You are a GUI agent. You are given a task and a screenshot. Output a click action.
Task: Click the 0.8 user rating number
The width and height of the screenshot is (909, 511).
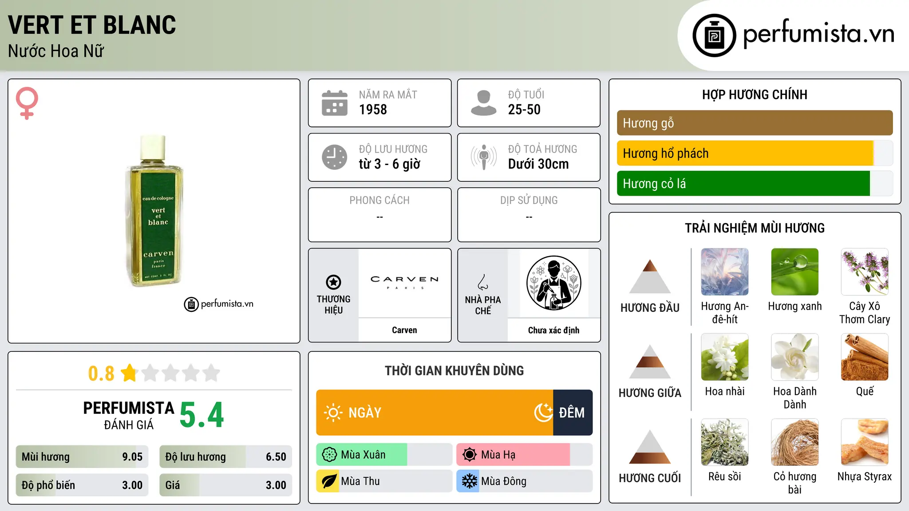(x=101, y=373)
